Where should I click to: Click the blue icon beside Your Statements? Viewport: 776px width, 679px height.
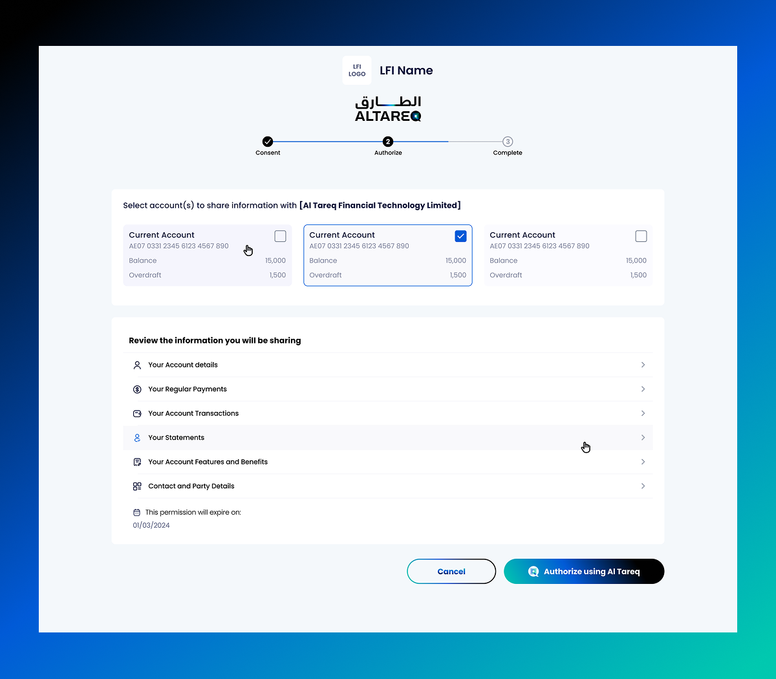coord(137,438)
